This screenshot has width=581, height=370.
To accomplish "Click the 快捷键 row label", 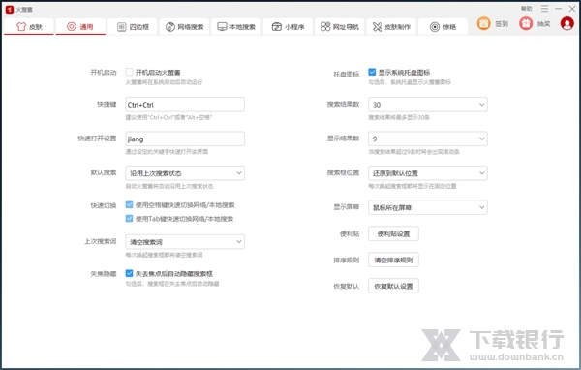I will click(107, 105).
